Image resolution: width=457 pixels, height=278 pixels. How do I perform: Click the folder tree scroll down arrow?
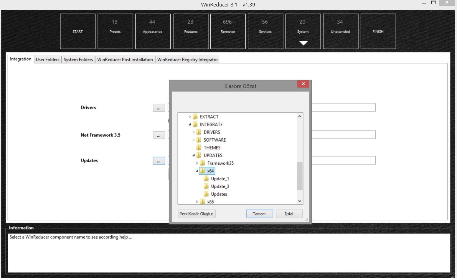[300, 201]
